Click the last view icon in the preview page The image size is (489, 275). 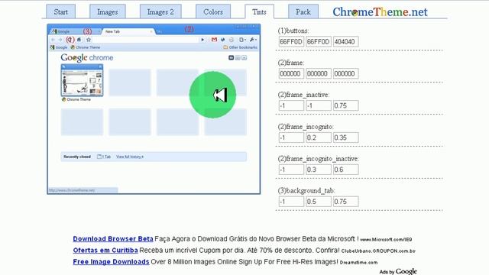point(244,58)
